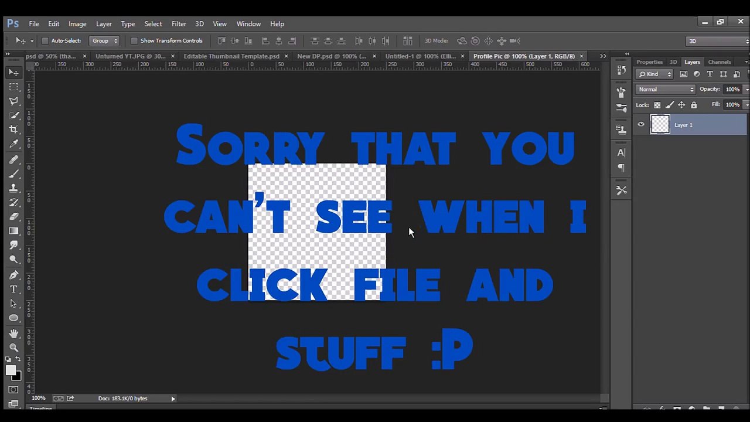Select the Rectangular Marquee tool

point(13,87)
